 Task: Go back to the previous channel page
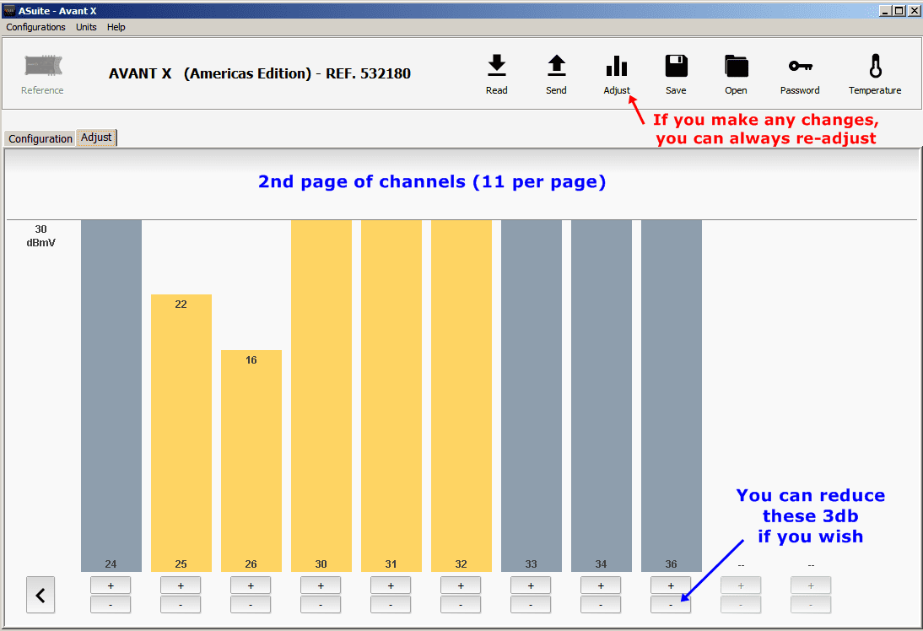pyautogui.click(x=40, y=595)
